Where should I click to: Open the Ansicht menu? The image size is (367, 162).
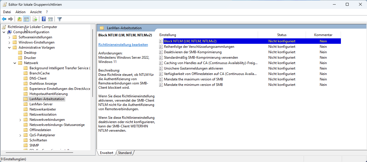(36, 12)
